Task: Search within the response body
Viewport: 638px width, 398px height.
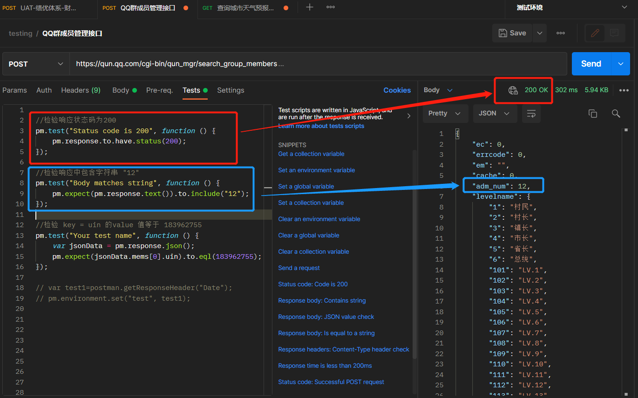Action: click(616, 114)
